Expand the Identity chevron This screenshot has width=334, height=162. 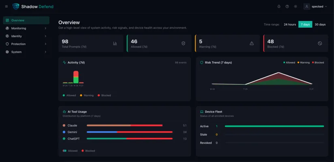(45, 36)
